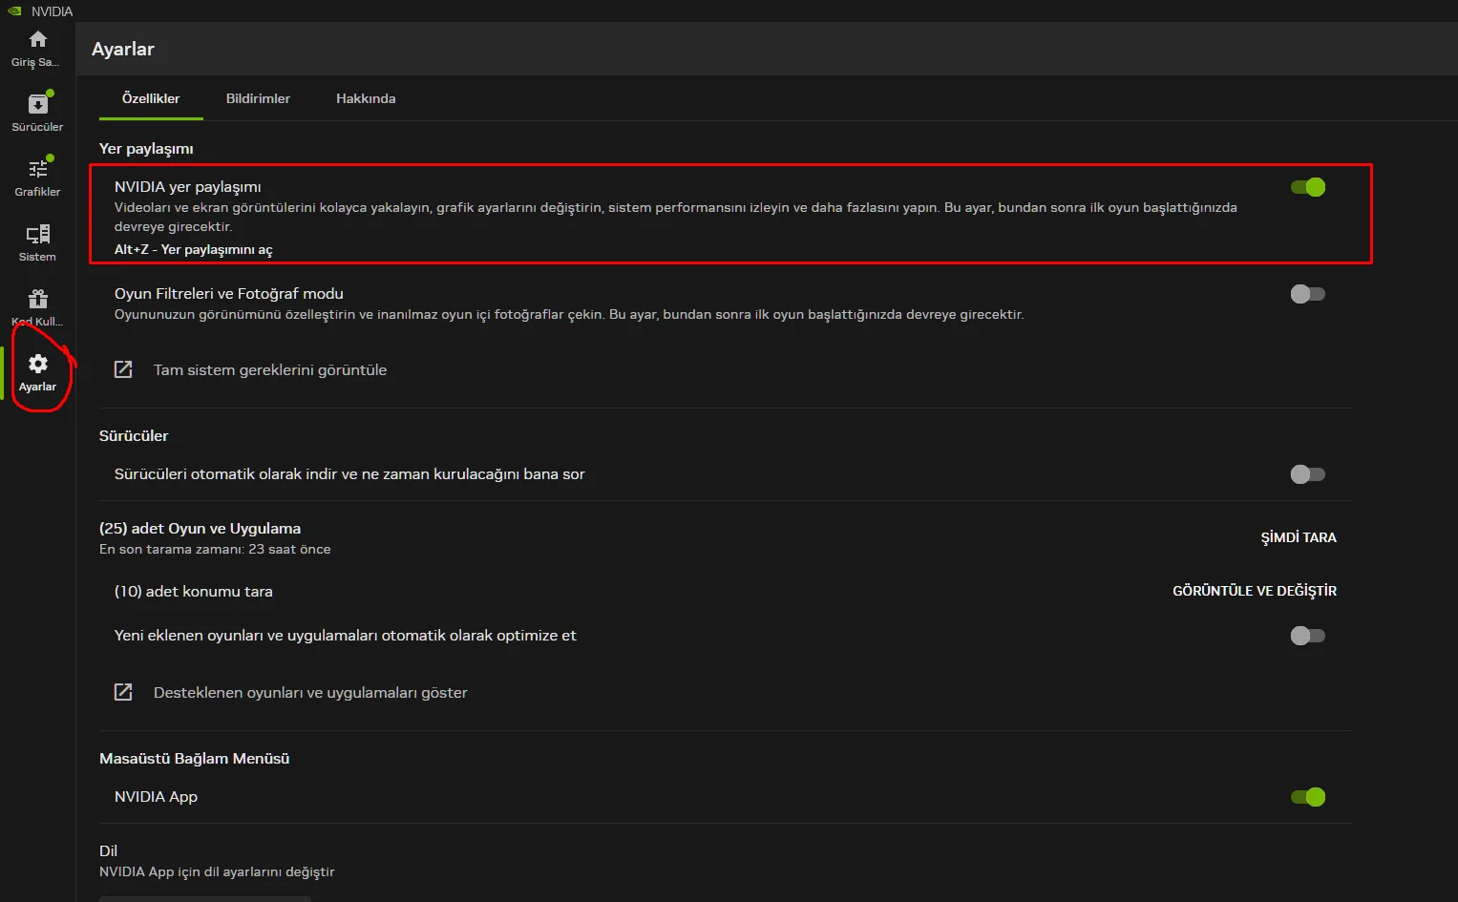
Task: Click the ŞİMDİ TARA button
Action: pos(1299,537)
